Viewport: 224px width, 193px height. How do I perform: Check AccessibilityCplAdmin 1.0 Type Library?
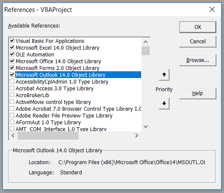[12, 81]
